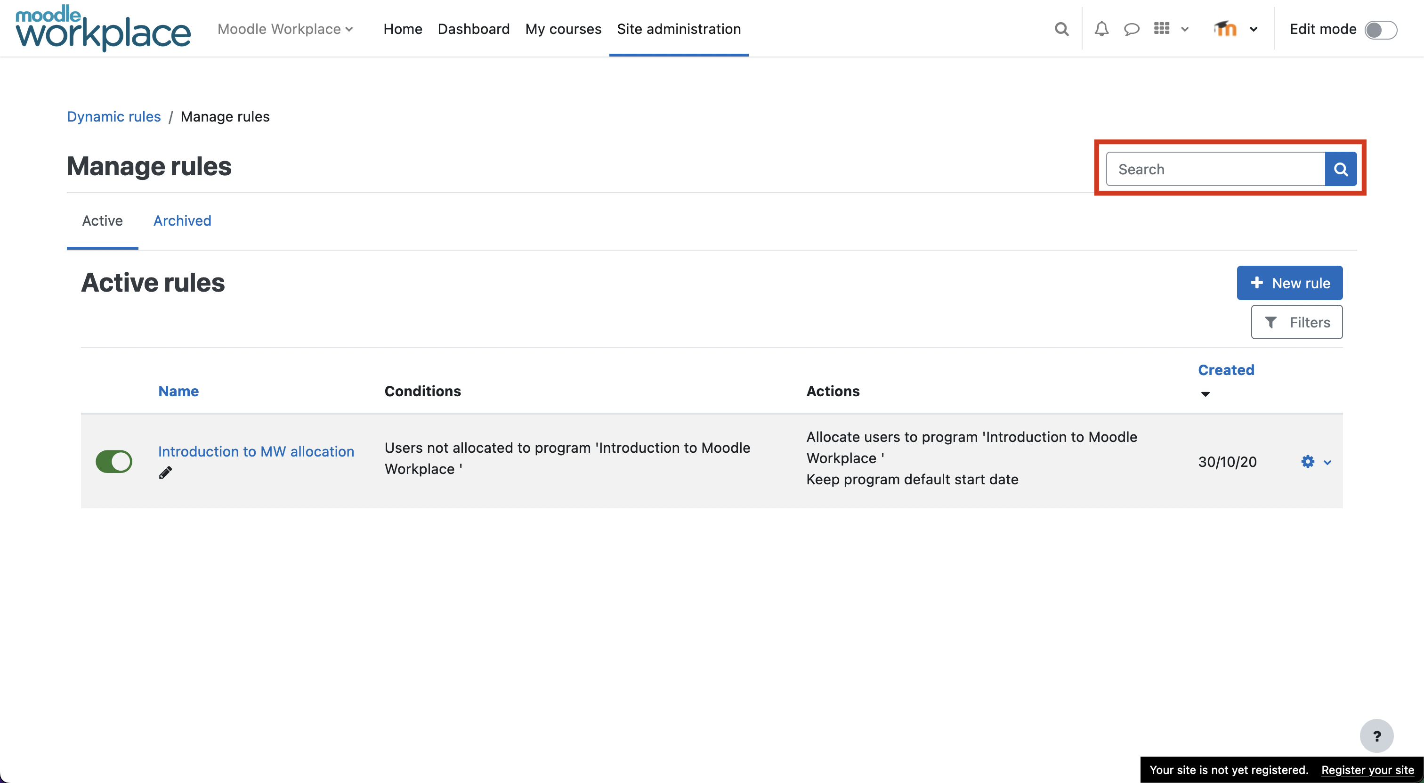Go to Home in the navbar
This screenshot has width=1424, height=783.
tap(403, 29)
